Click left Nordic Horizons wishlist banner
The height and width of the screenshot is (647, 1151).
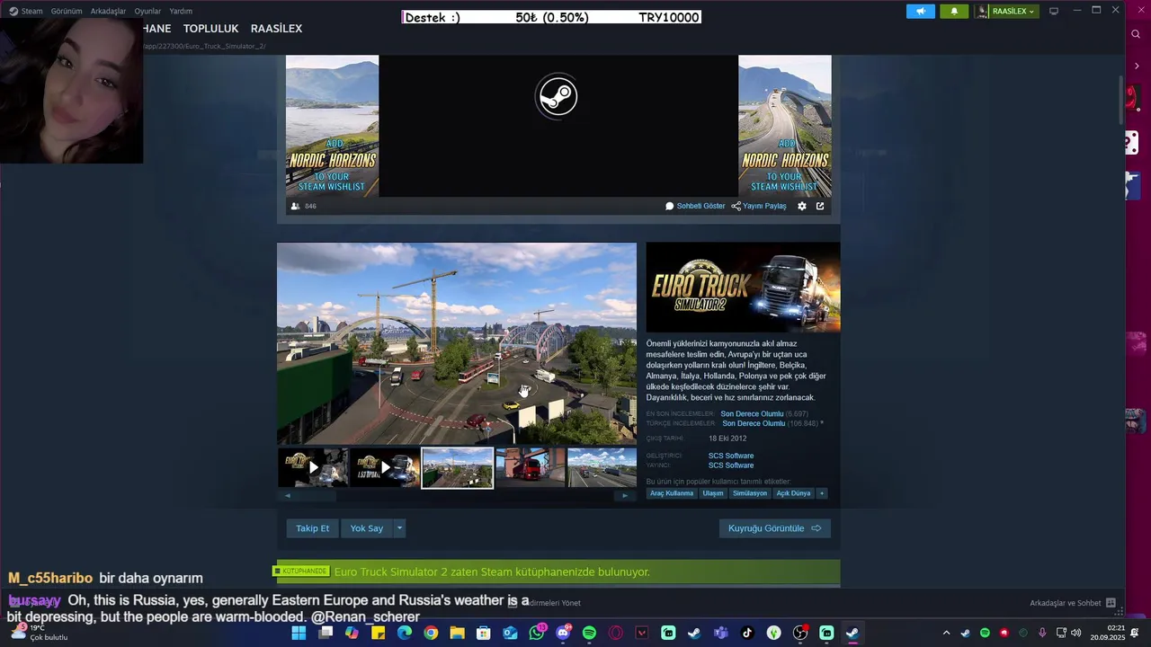click(x=332, y=126)
